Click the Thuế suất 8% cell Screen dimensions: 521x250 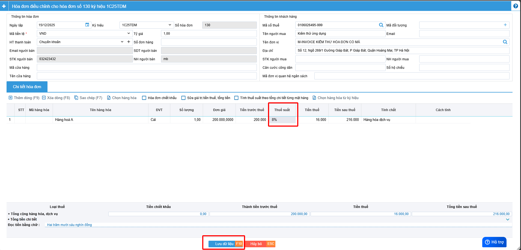click(x=283, y=120)
